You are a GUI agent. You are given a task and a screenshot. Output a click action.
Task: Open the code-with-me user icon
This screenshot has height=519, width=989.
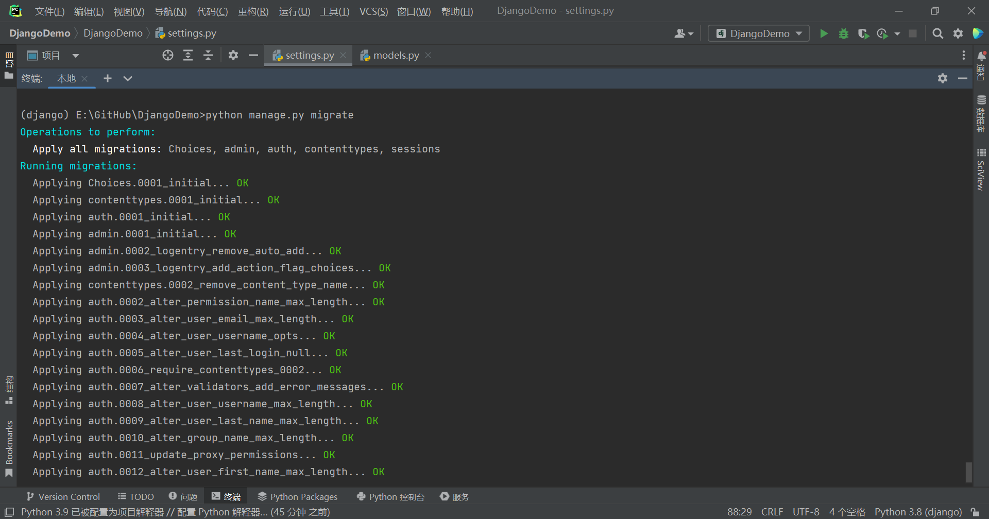coord(684,33)
